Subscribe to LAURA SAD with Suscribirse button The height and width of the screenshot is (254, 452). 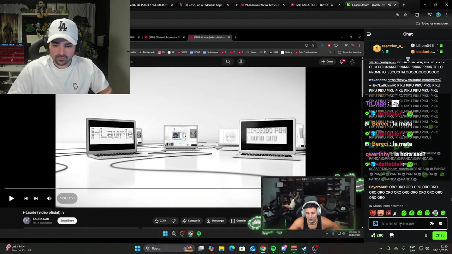tap(67, 220)
